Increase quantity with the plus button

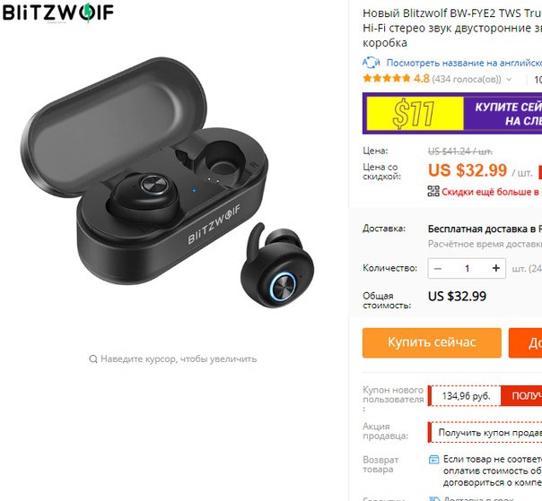click(496, 268)
